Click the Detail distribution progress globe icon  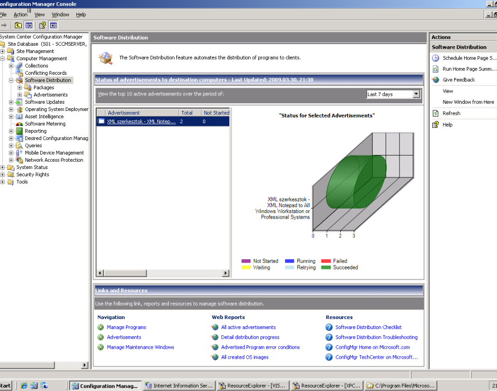pos(215,337)
